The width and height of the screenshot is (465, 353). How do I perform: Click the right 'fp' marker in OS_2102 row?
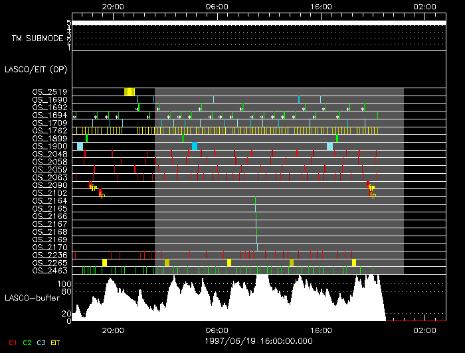[x=373, y=195]
